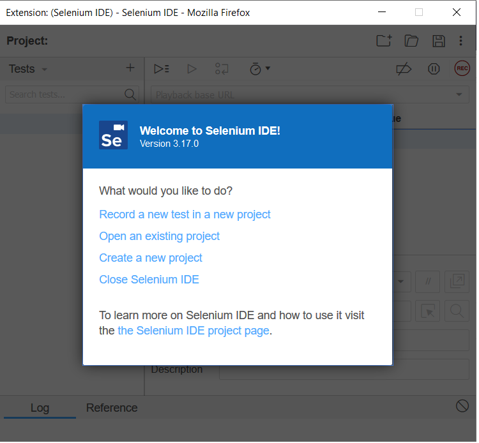
Task: Click the Description input field
Action: [x=344, y=370]
